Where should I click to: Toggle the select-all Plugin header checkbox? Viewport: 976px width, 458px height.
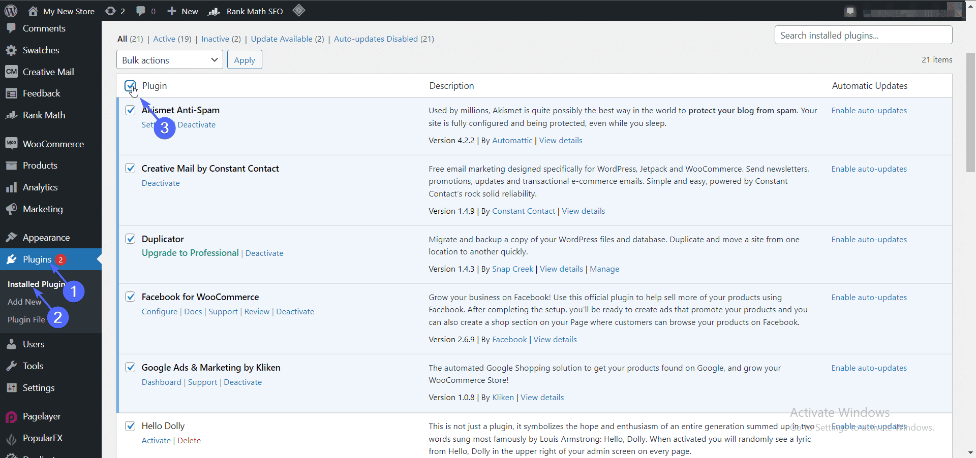point(130,85)
